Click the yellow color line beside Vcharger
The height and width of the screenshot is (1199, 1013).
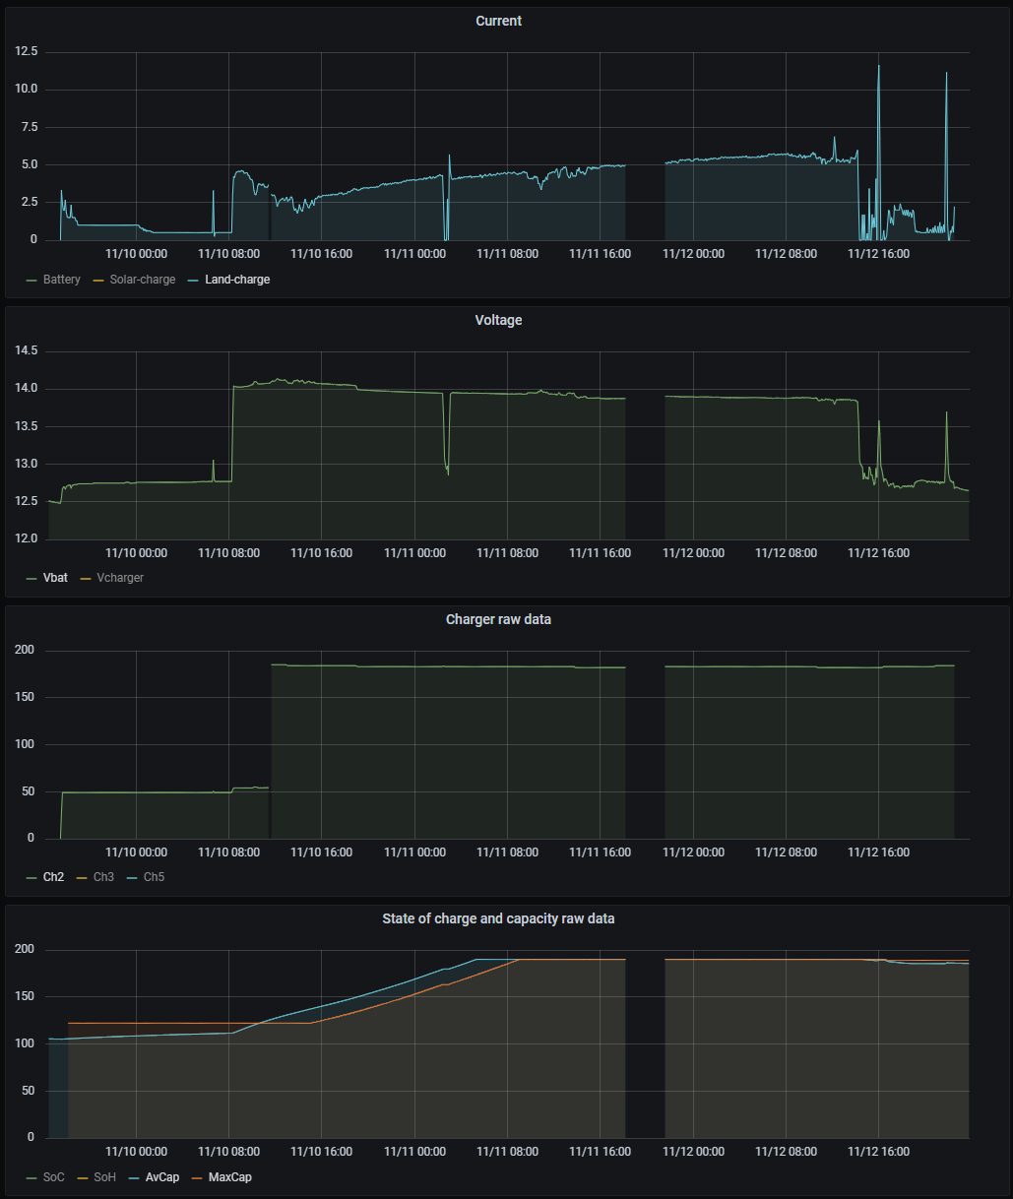[86, 579]
